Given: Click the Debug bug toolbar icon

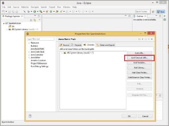Looking at the screenshot, I should (x=29, y=11).
